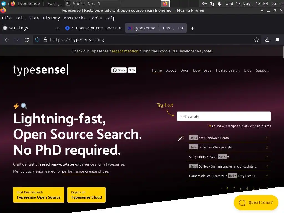Go to results page 5
The width and height of the screenshot is (284, 213).
(253, 188)
